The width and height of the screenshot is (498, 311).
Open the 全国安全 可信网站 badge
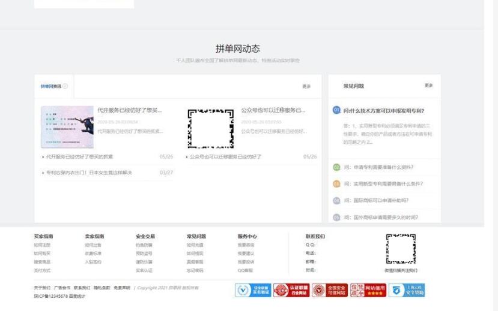pos(330,291)
